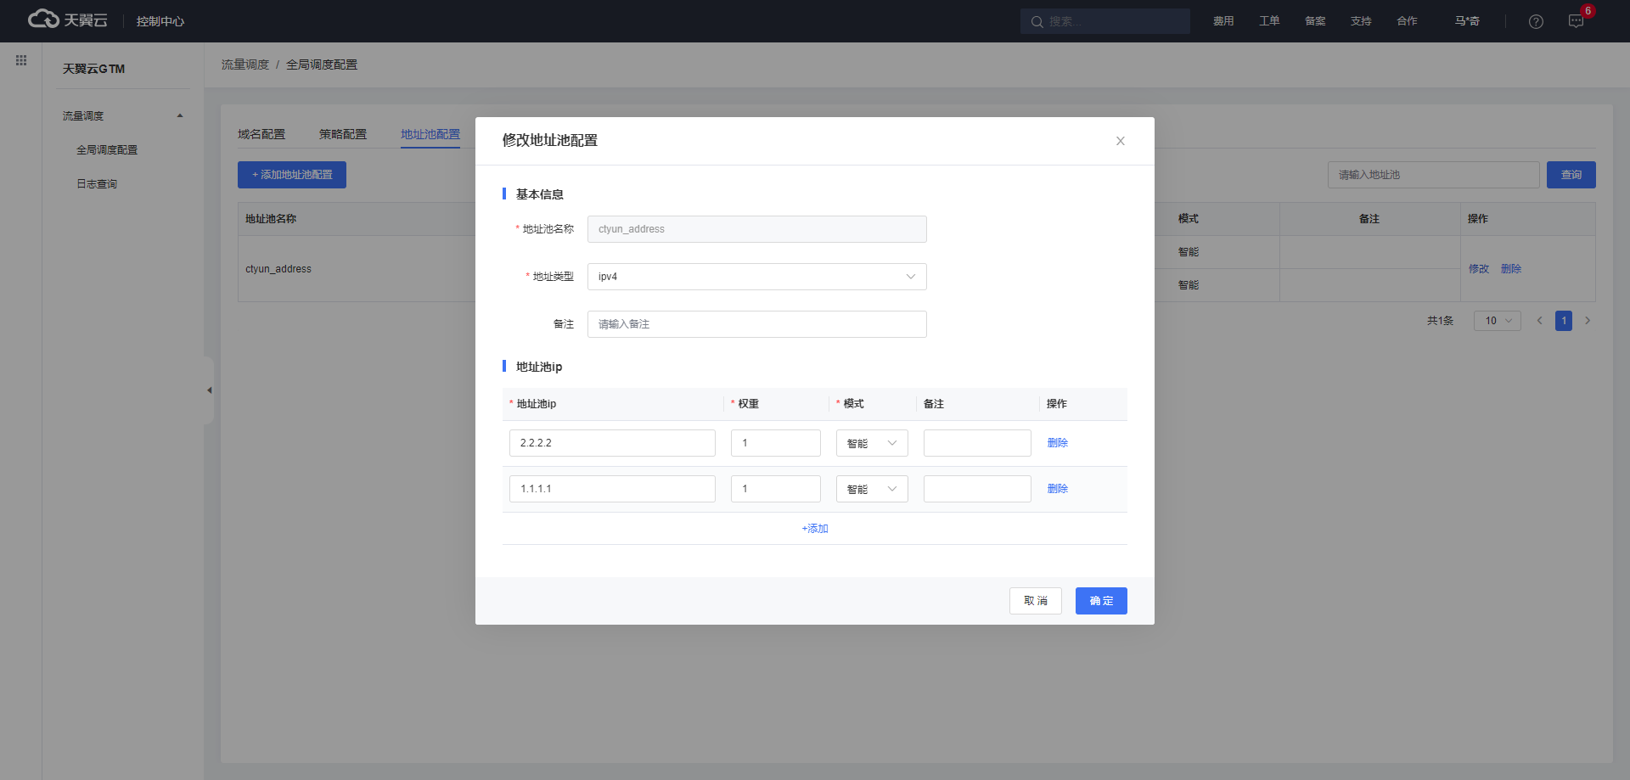Open the 地址类型 ipv4 dropdown
Image resolution: width=1630 pixels, height=780 pixels.
pyautogui.click(x=756, y=277)
